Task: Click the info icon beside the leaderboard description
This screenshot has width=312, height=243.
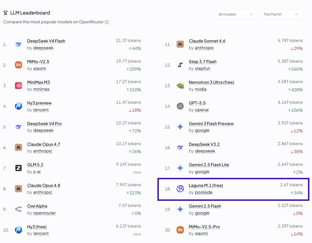Action: point(107,22)
